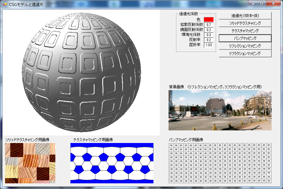Activate リフラクションマッピング button
Screen dimensions: 283x189
point(245,54)
